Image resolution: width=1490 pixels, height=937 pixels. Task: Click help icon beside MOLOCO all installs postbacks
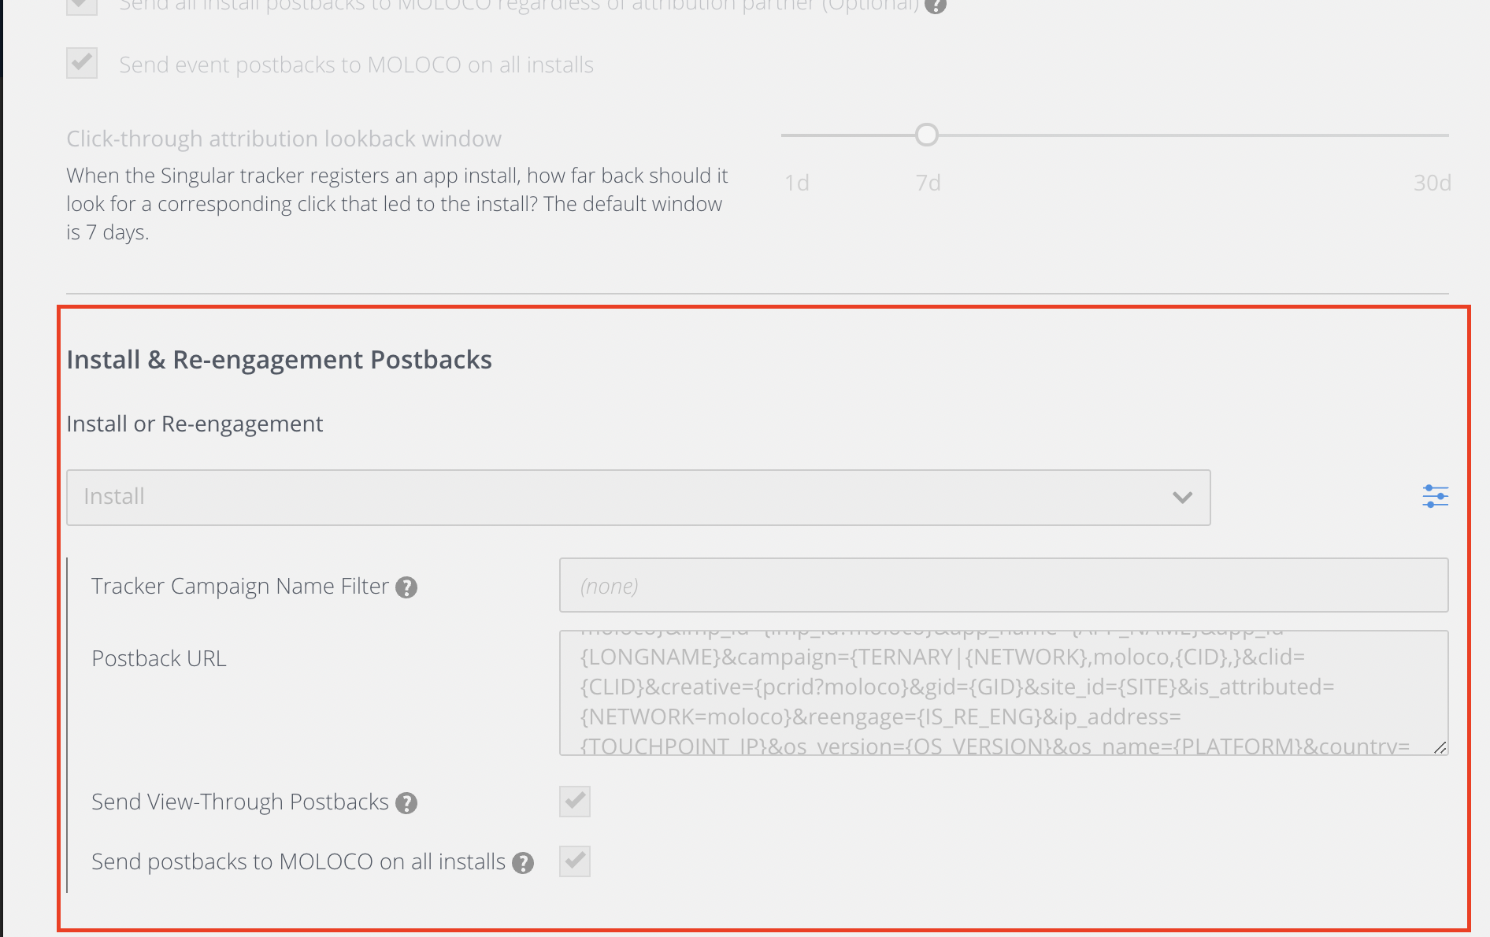coord(523,863)
